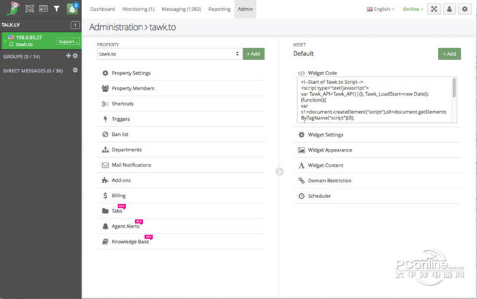This screenshot has width=477, height=299.
Task: Open Direct Messages gear settings
Action: [75, 70]
